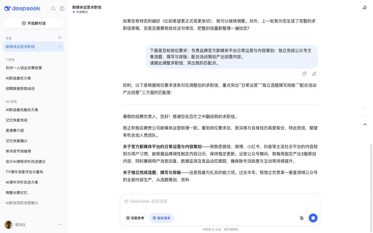Screen dimensions: 373x233
Task: Click the bold text 关于独立完成选题、撰写与排版
Action: pos(152,172)
